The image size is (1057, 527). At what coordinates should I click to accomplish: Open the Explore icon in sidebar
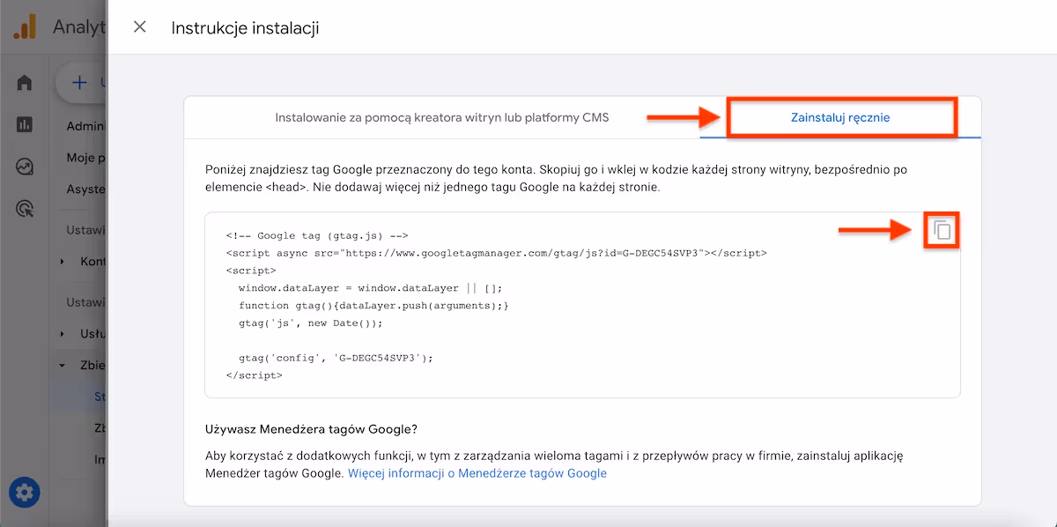25,167
